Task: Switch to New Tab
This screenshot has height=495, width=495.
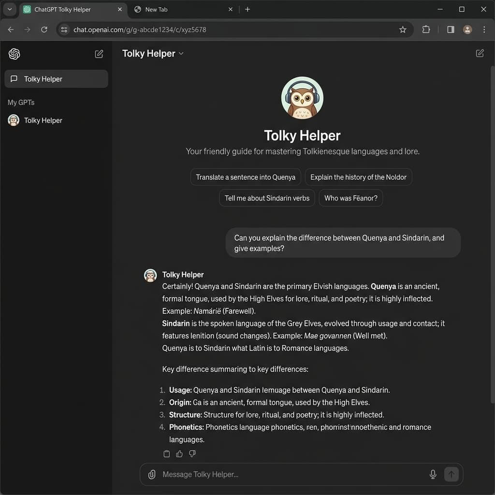Action: click(183, 10)
